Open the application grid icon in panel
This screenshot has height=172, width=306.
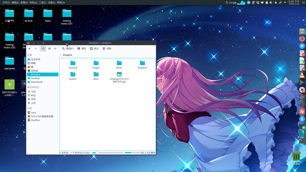coord(303,3)
